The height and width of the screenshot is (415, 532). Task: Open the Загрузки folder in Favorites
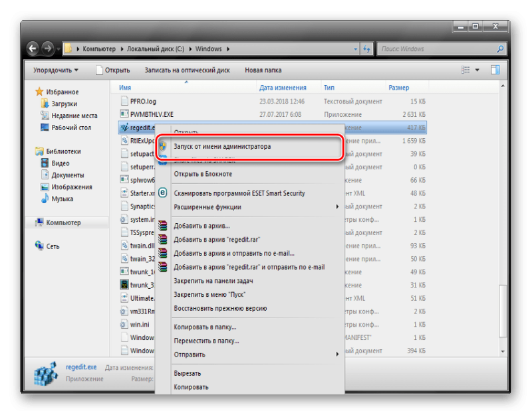pyautogui.click(x=64, y=104)
